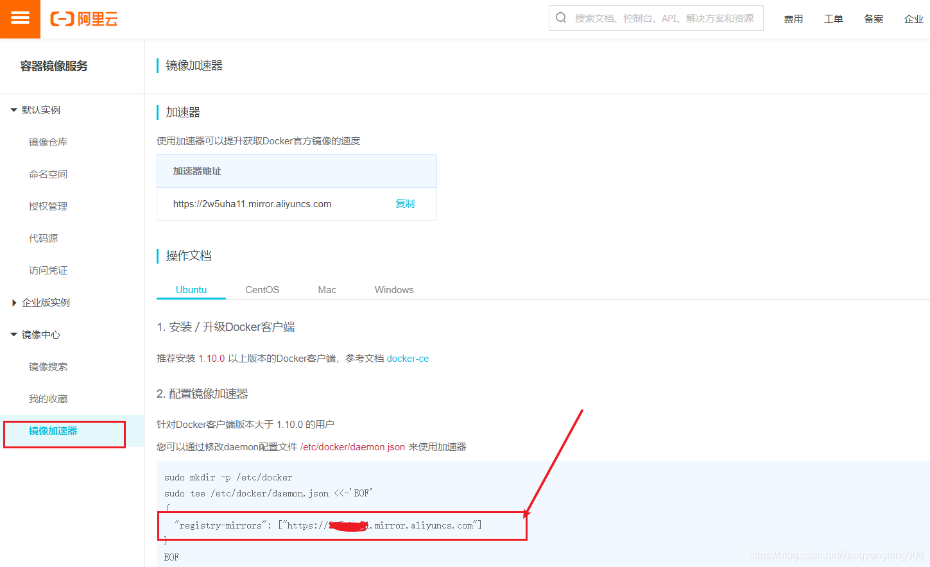This screenshot has height=567, width=930.
Task: Click the 操作文档 section heading
Action: pyautogui.click(x=189, y=256)
